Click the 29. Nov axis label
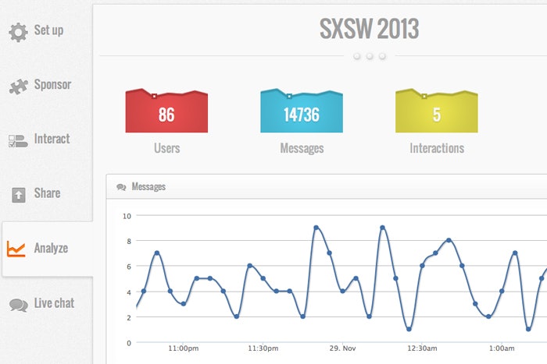The image size is (547, 364). coord(342,348)
